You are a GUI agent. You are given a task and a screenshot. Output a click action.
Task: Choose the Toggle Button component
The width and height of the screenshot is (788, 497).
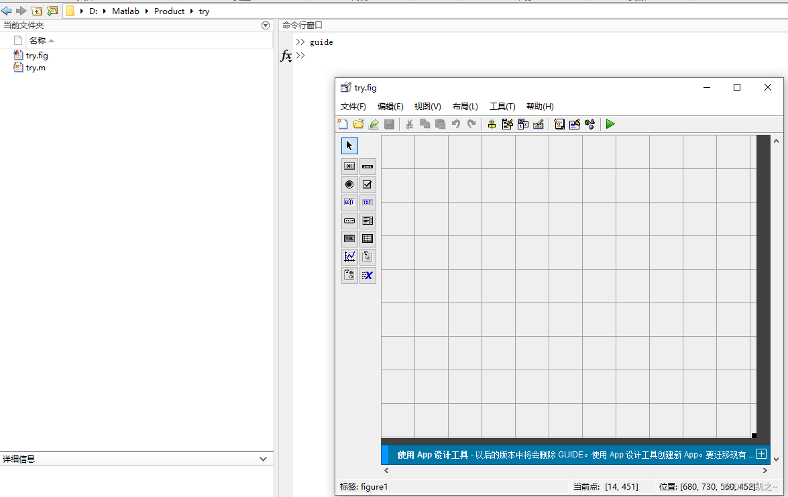(349, 239)
